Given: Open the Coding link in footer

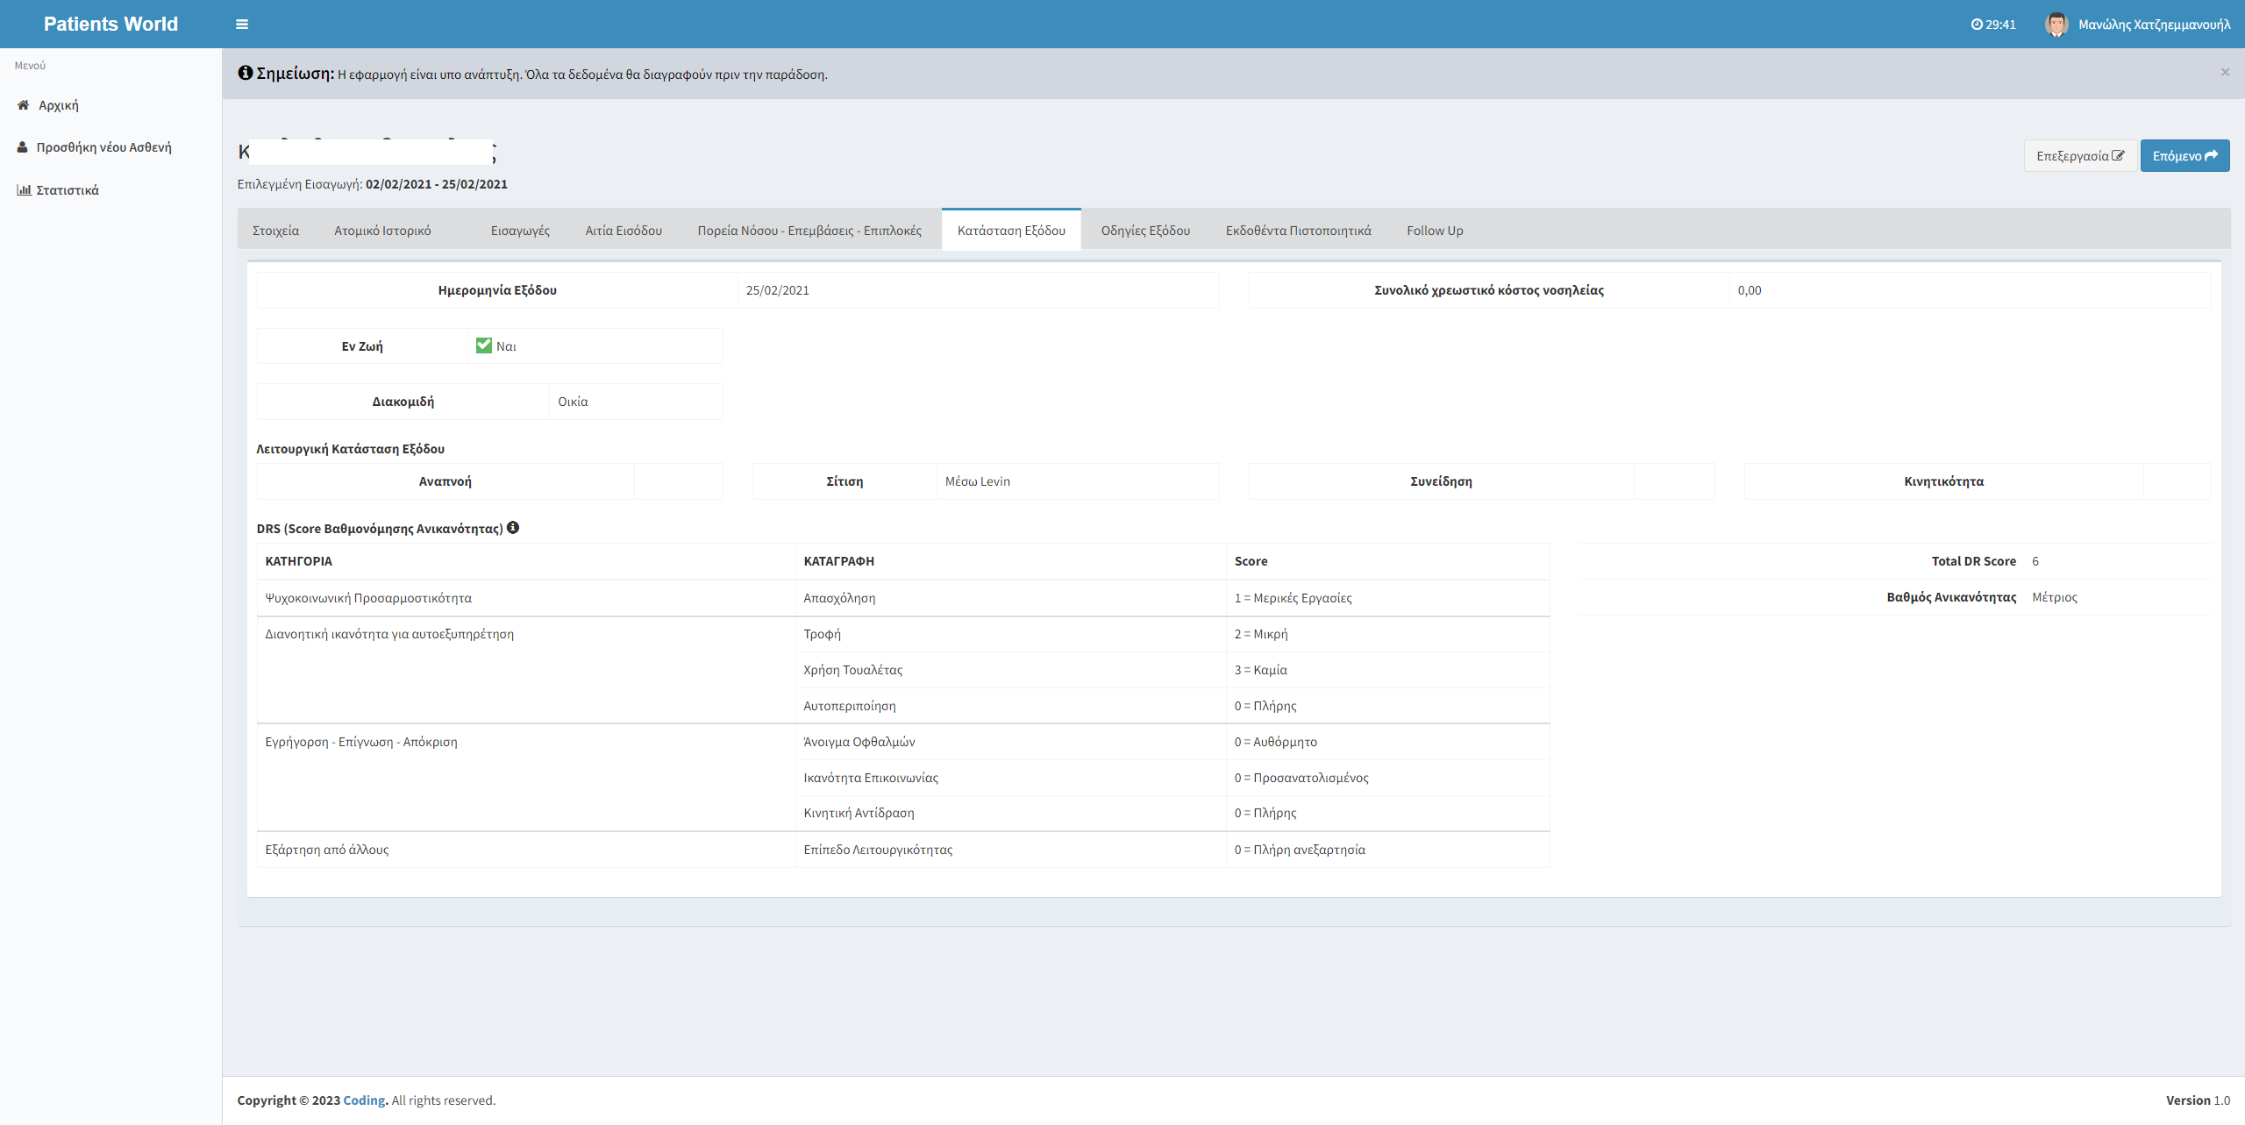Looking at the screenshot, I should pyautogui.click(x=364, y=1100).
